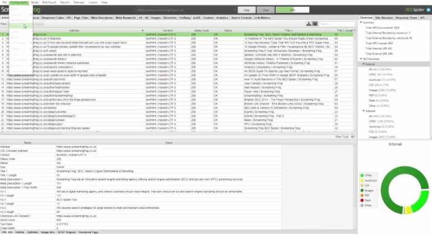
Task: Switch to the Page Titles tab
Action: [81, 18]
